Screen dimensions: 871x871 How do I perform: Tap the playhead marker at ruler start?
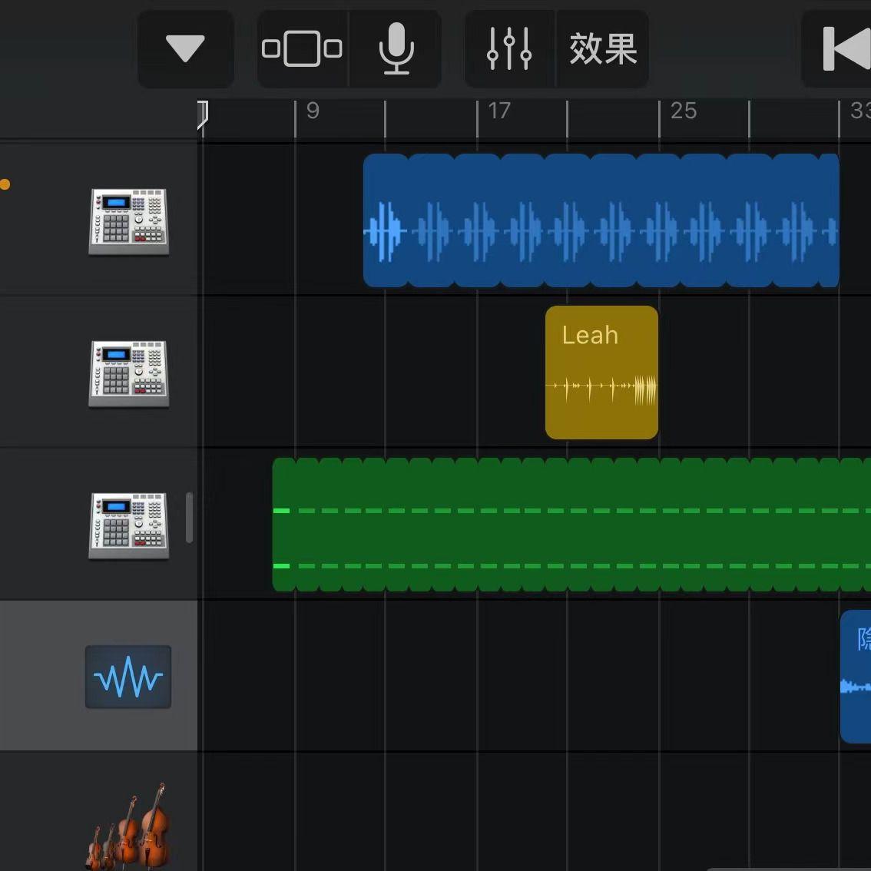[x=202, y=115]
